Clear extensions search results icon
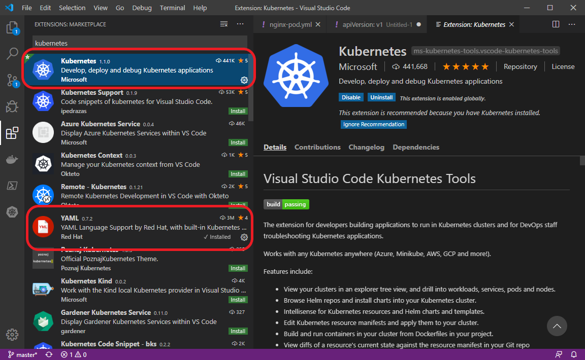This screenshot has width=585, height=360. tap(224, 24)
